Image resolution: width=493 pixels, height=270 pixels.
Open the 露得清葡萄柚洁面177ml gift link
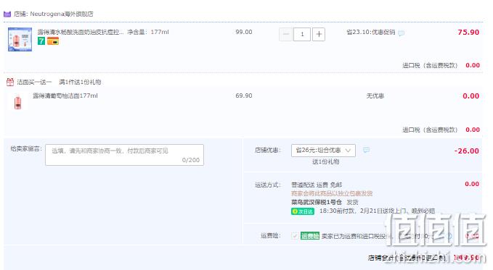click(65, 96)
